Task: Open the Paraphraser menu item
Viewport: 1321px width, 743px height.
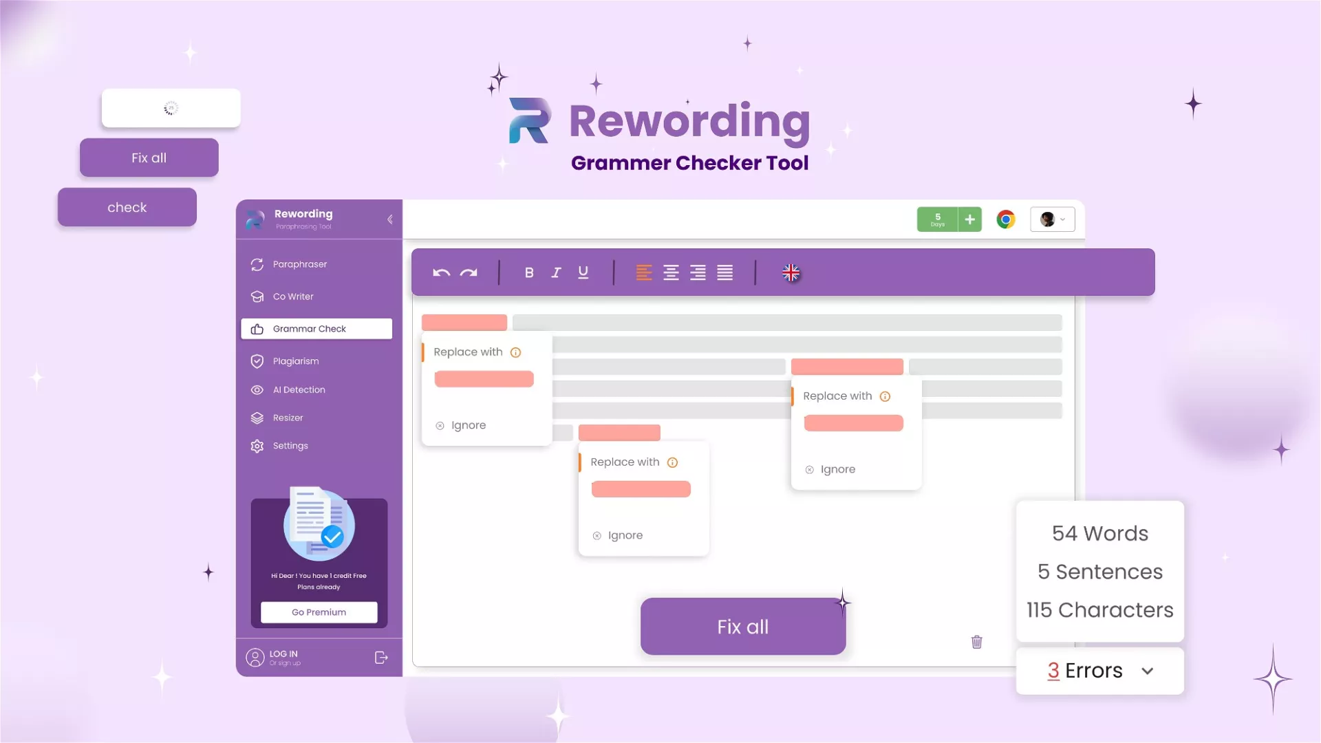Action: pos(300,264)
